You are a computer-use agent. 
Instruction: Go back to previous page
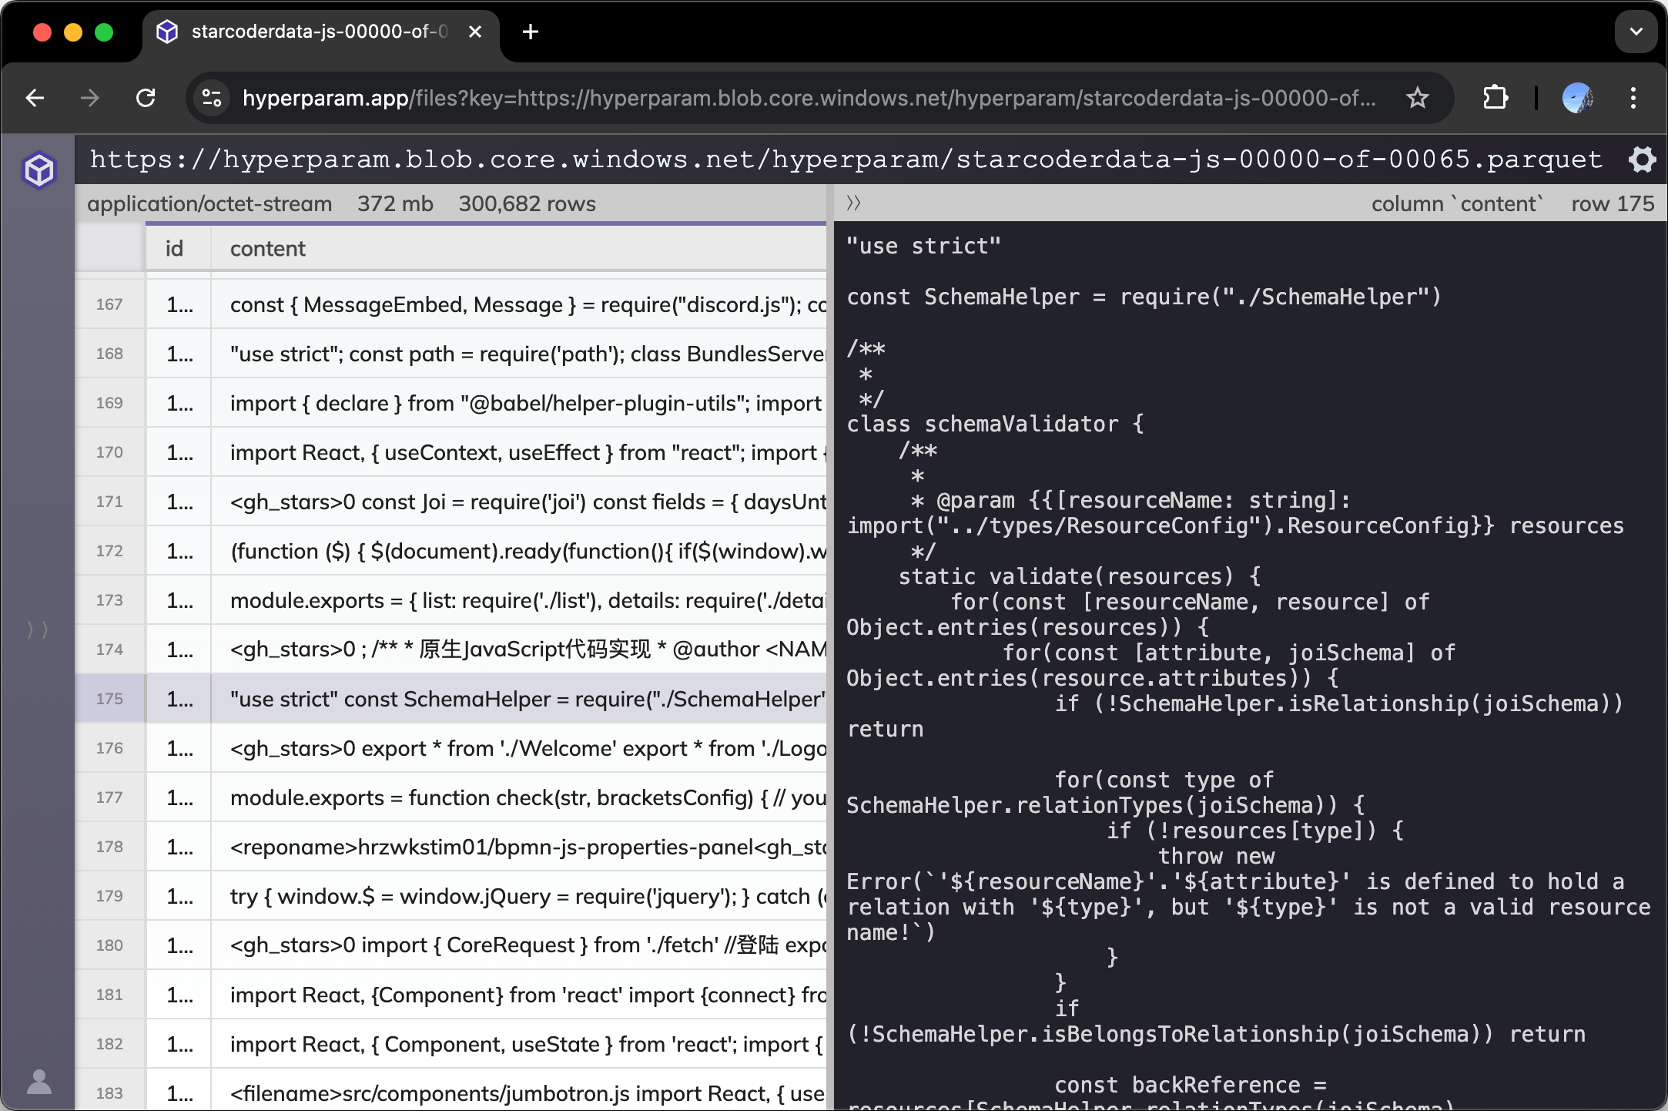35,98
